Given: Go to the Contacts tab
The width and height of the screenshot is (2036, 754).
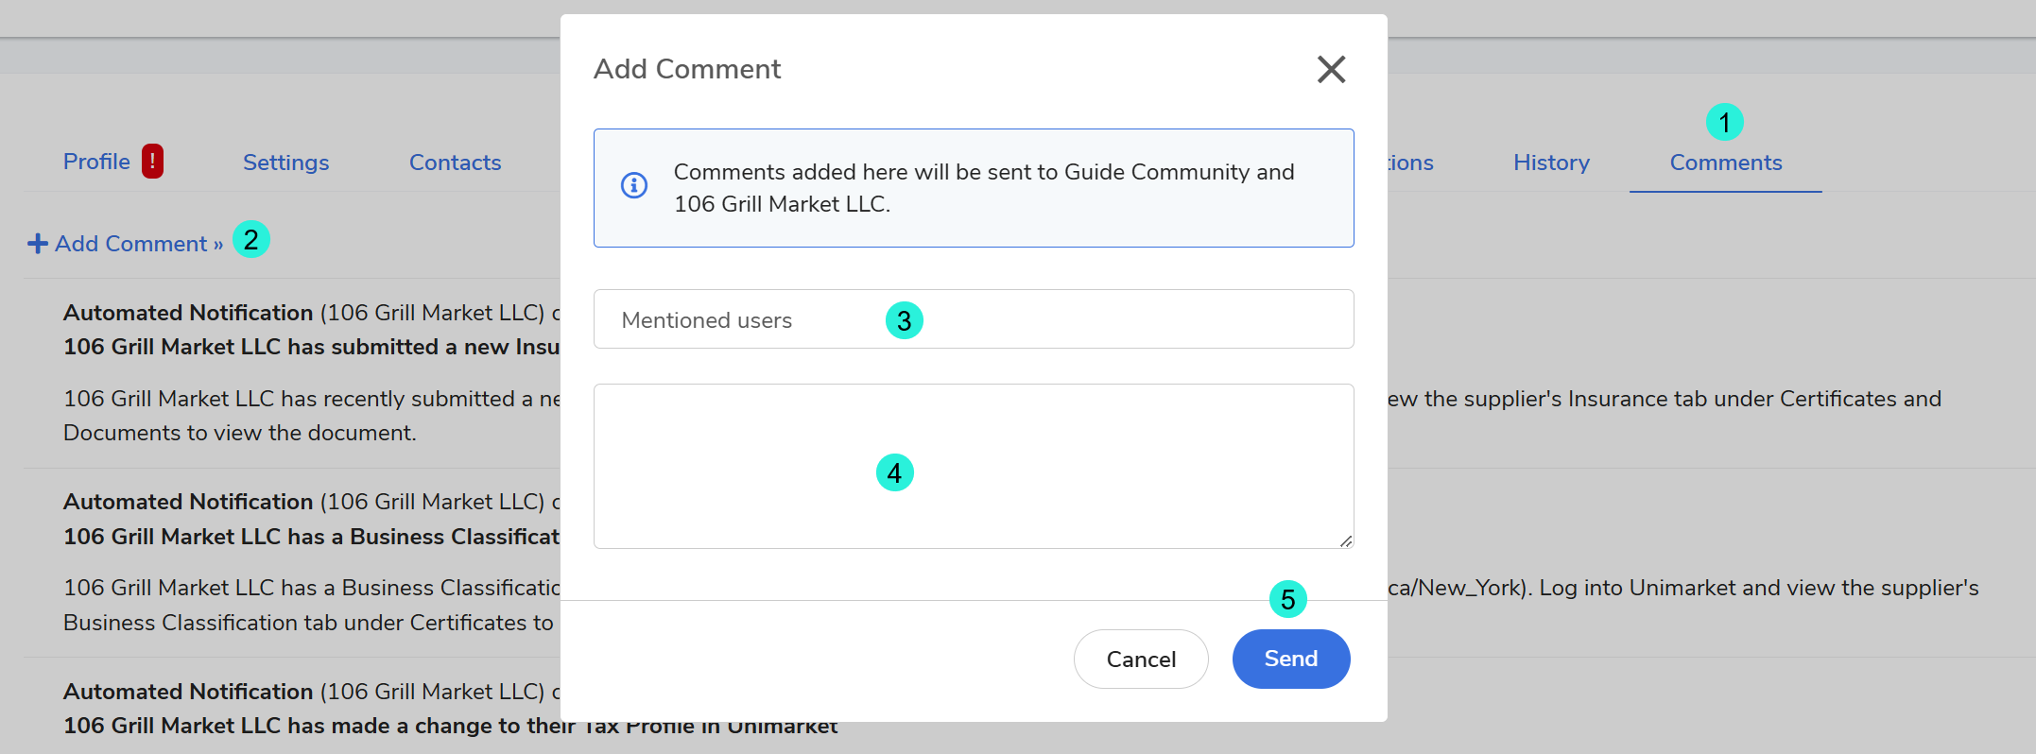Looking at the screenshot, I should 455,163.
